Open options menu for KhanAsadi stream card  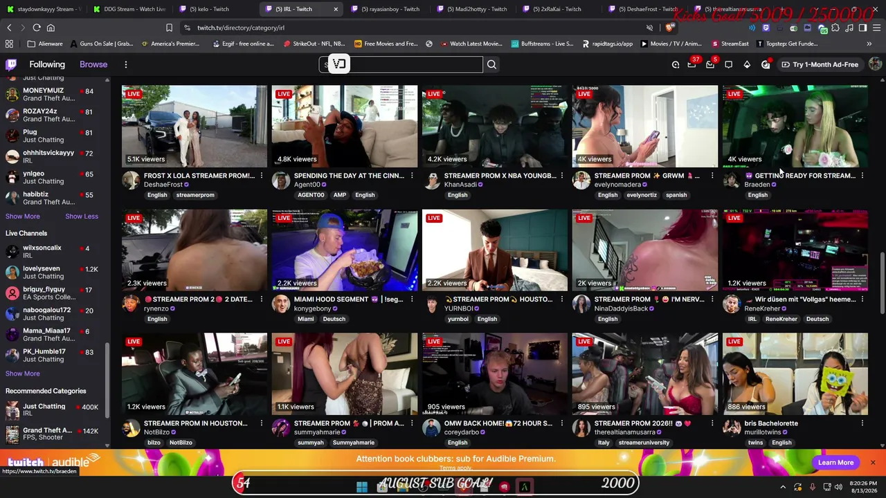561,176
